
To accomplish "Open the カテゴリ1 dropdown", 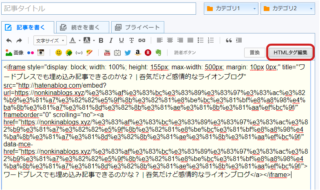I will [x=231, y=9].
